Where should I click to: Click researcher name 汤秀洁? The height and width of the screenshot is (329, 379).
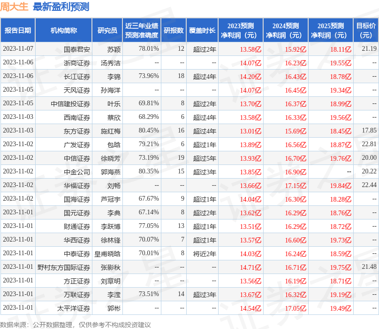[x=111, y=63]
